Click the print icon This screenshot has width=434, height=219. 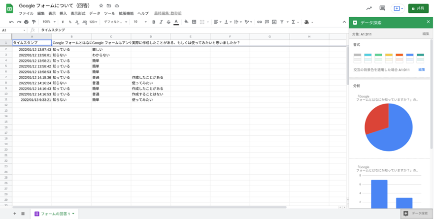coord(26,22)
